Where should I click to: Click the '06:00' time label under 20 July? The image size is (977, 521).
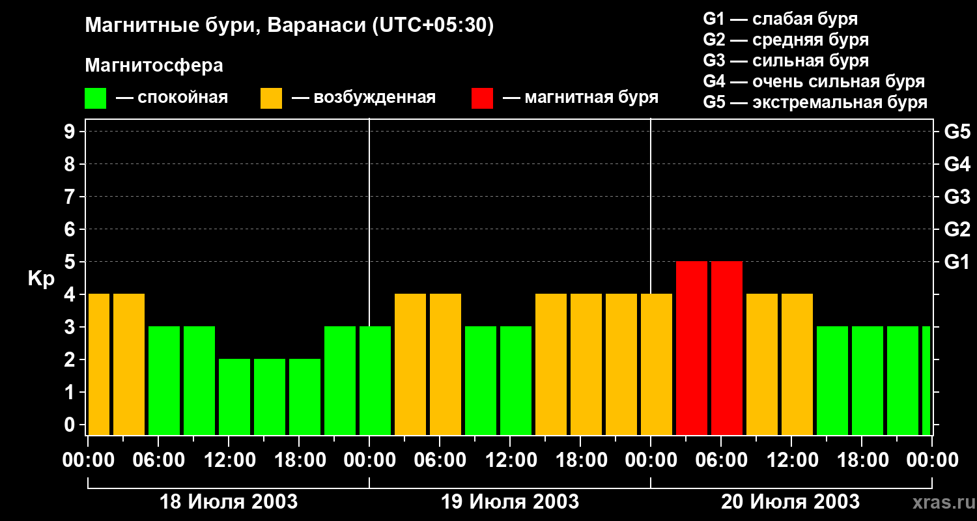tap(720, 460)
